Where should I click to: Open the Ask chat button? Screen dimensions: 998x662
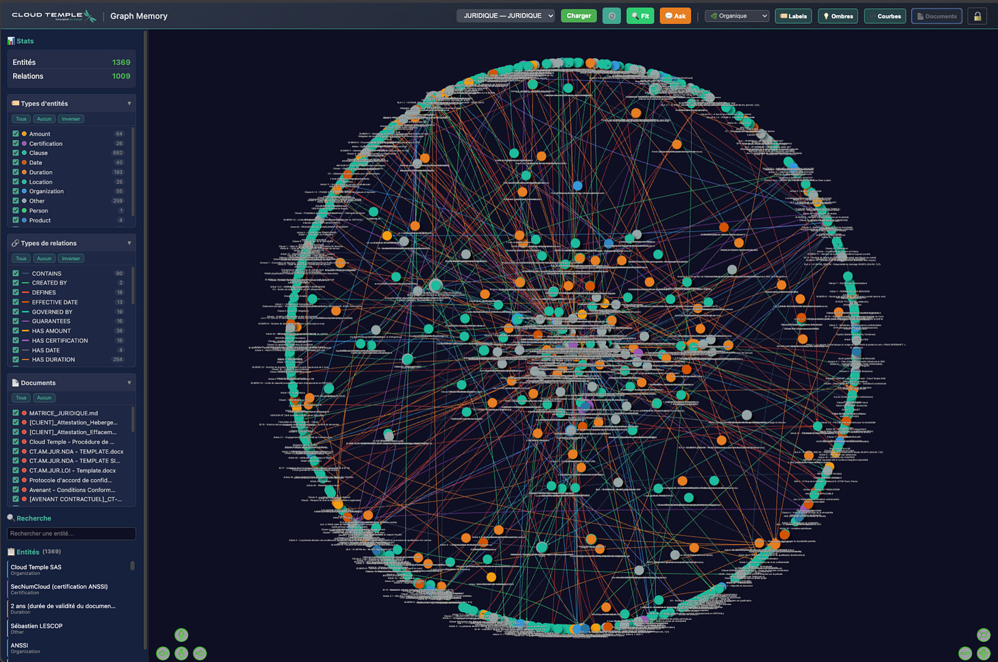point(675,16)
